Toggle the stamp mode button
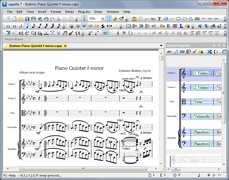The image size is (229, 180). [x=84, y=19]
